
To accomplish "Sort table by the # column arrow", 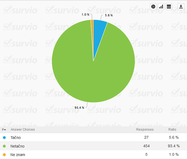I will click(4, 130).
